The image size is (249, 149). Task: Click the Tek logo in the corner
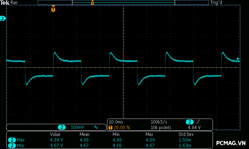(x=5, y=2)
